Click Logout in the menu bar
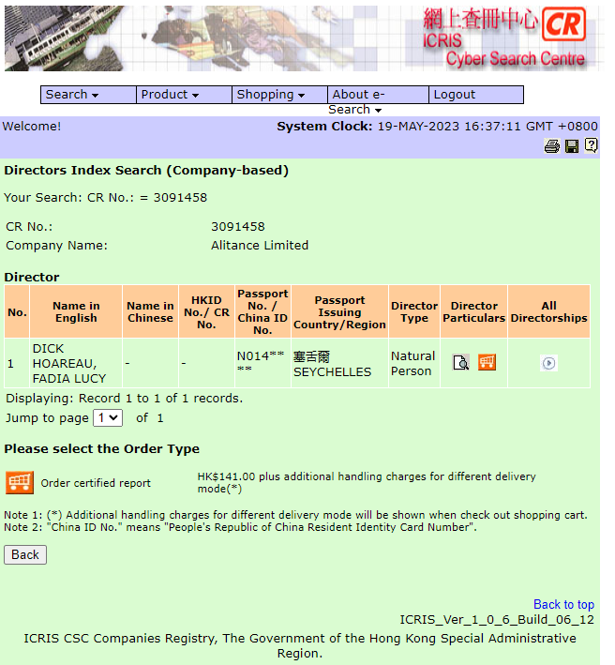The height and width of the screenshot is (665, 615). point(476,95)
